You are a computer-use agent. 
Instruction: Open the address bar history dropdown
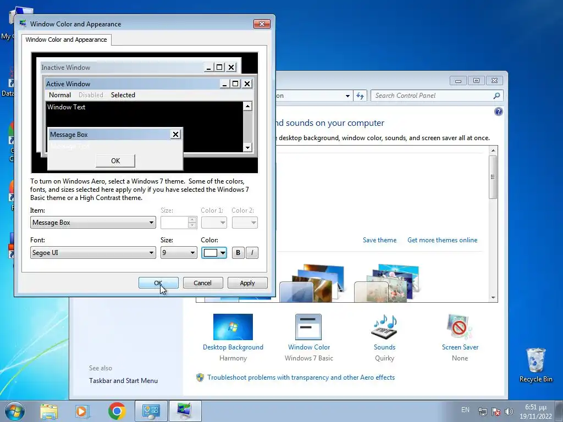click(347, 96)
